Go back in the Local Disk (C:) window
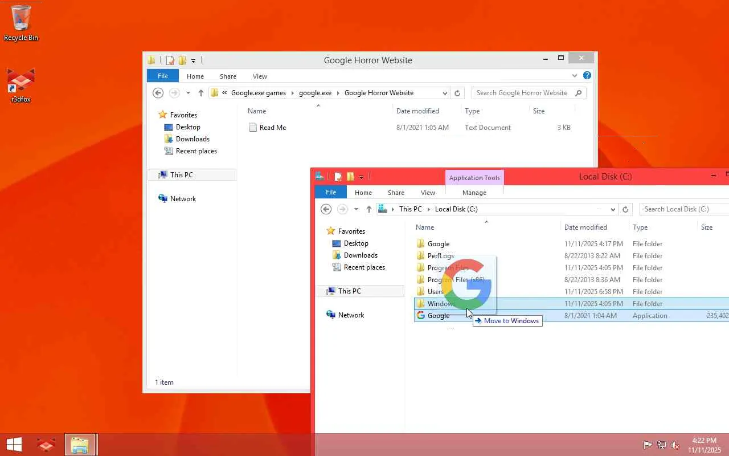 click(x=326, y=209)
